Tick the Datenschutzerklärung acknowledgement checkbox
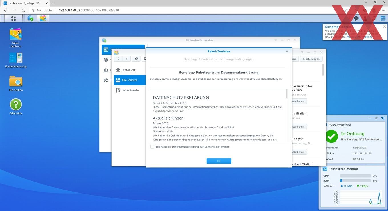388x211 pixels. pyautogui.click(x=152, y=147)
